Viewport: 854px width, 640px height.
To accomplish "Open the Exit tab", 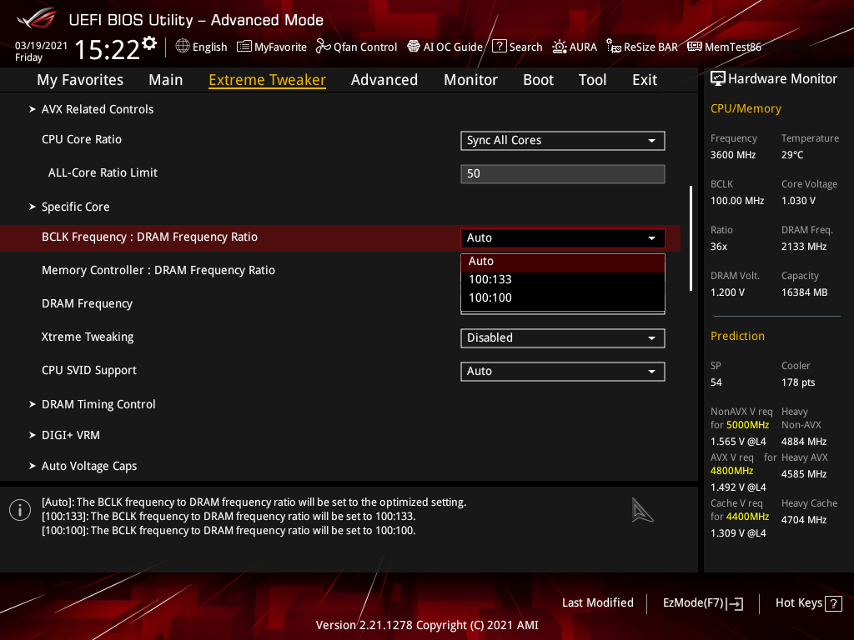I will [645, 80].
